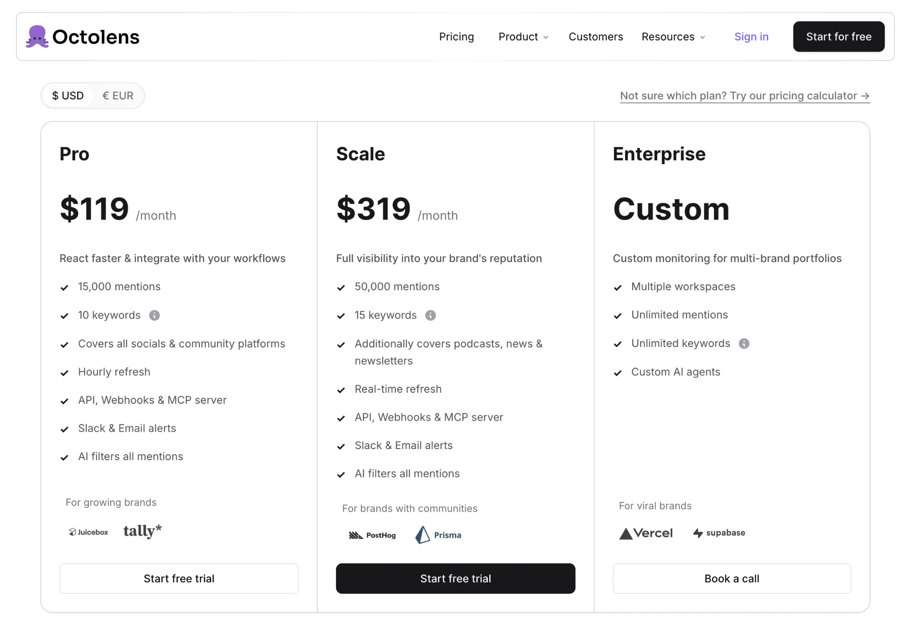
Task: Click the For brands with communities label
Action: point(410,509)
